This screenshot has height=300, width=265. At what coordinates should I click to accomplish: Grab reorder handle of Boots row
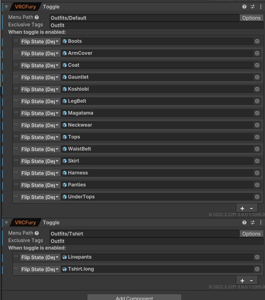coord(16,40)
